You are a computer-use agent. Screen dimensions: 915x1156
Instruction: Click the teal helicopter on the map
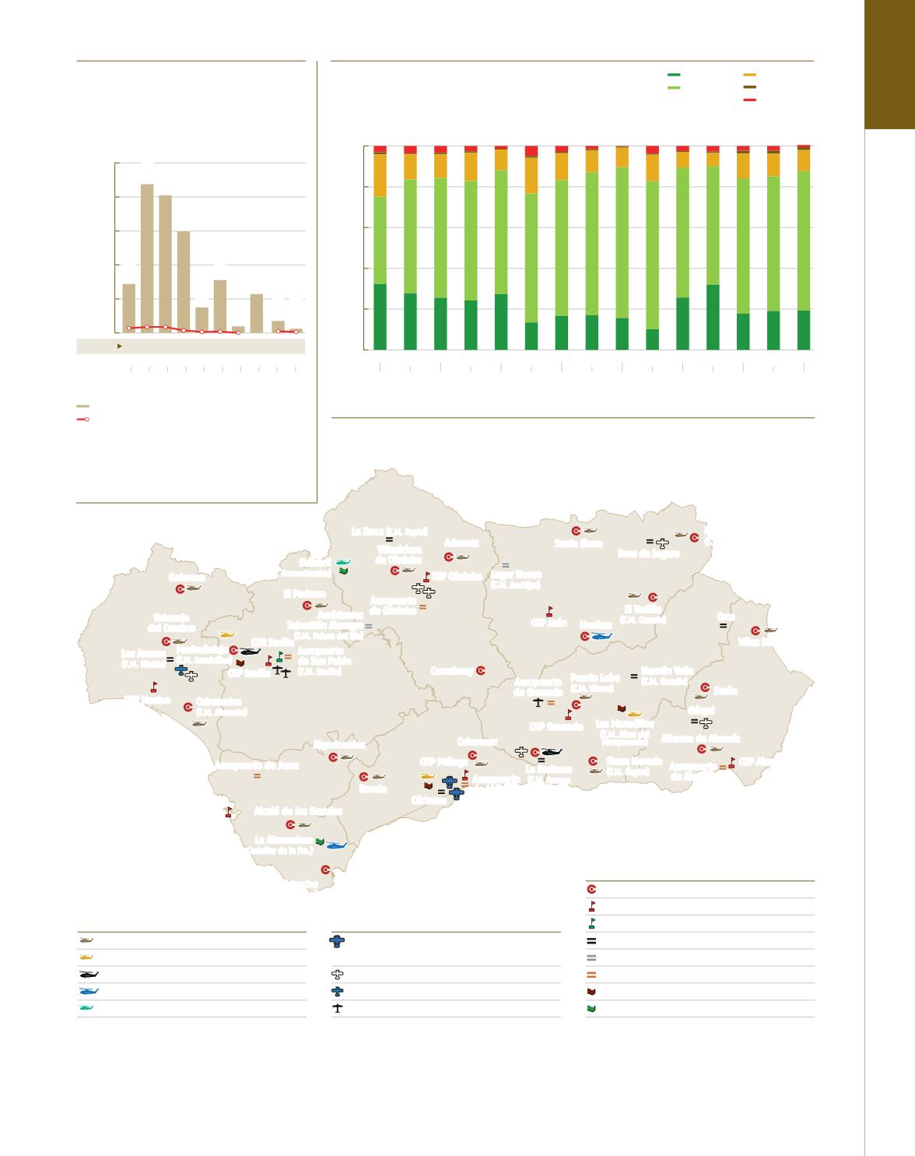click(342, 561)
